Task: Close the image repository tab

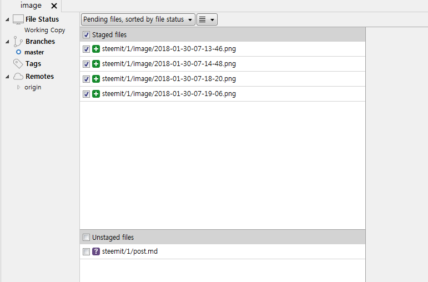Action: point(54,6)
